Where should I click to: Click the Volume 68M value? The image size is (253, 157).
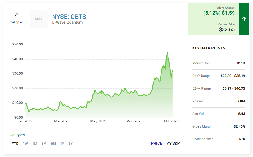pos(241,101)
